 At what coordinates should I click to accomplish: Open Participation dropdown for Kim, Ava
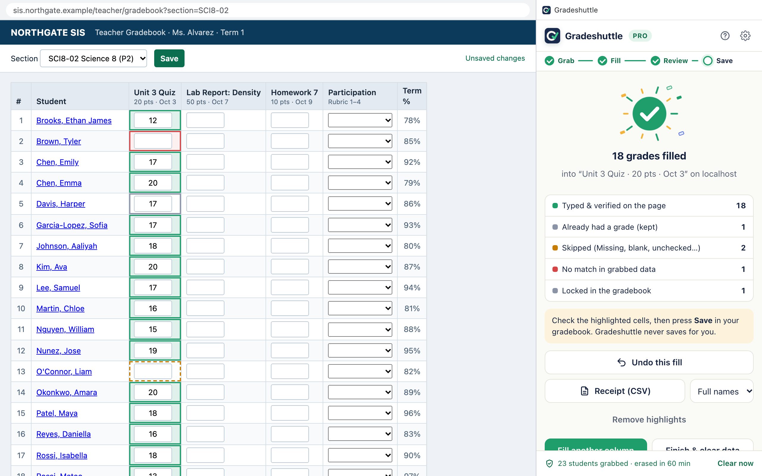pos(360,267)
